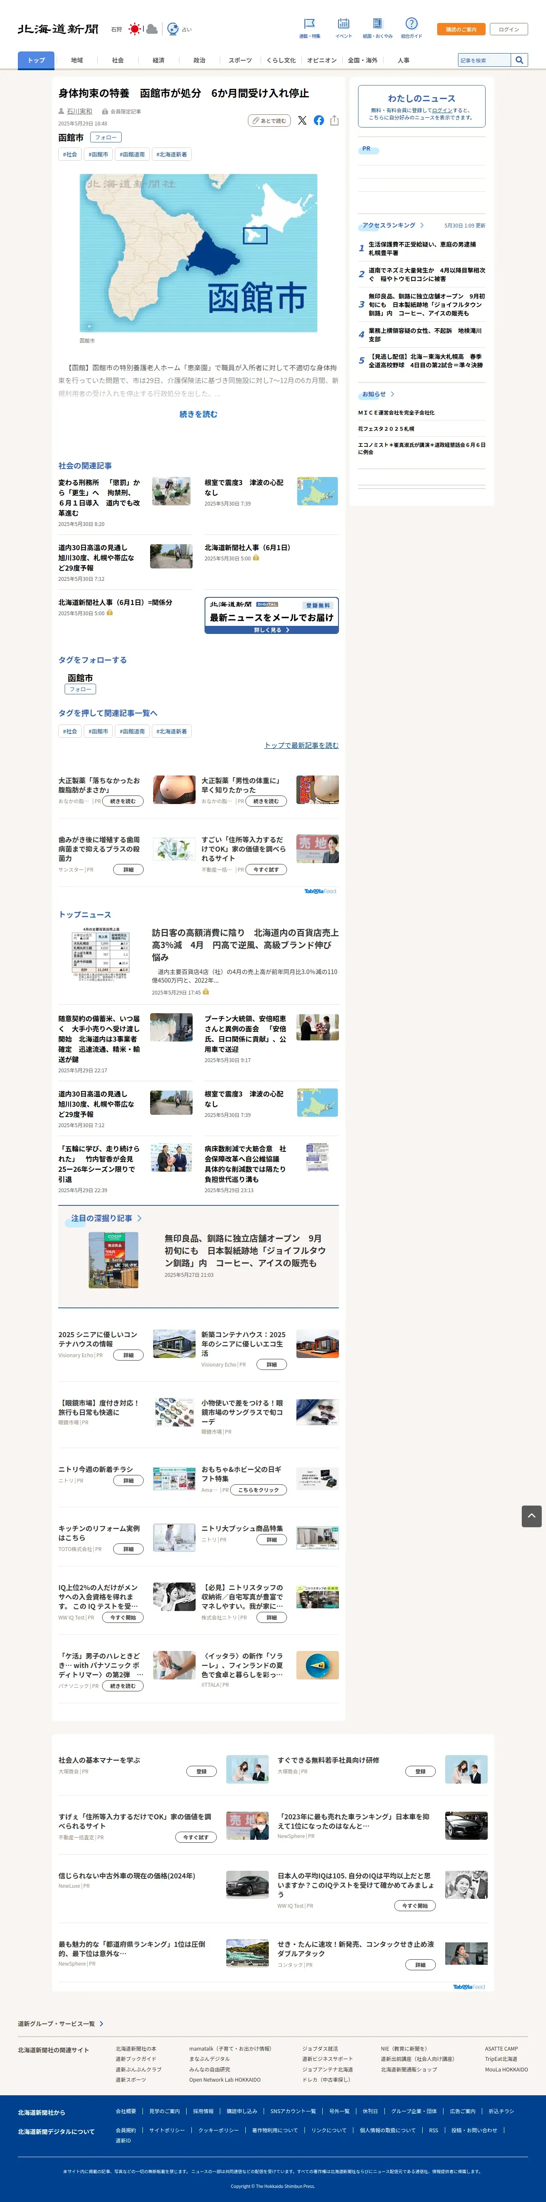Select the スポーツ tab
546x2202 pixels.
pyautogui.click(x=240, y=60)
